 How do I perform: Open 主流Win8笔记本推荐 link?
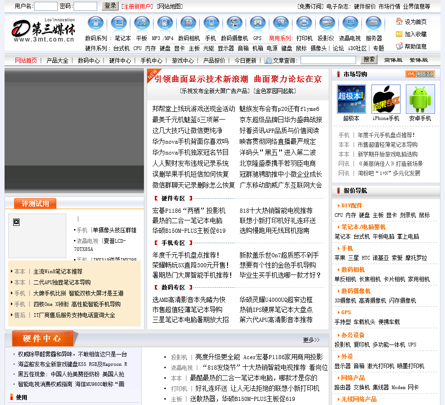[58, 271]
